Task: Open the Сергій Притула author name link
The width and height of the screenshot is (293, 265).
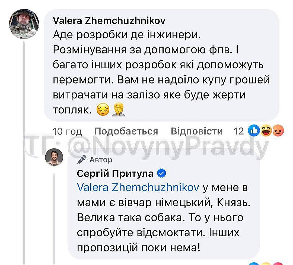Action: [115, 174]
